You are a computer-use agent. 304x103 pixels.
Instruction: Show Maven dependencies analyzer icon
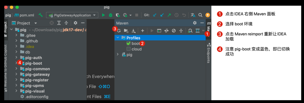point(190,31)
